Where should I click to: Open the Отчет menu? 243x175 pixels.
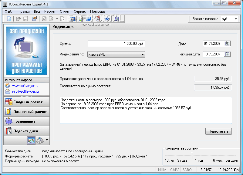click(x=65, y=12)
